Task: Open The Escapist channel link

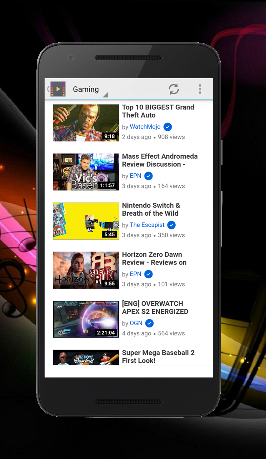Action: tap(147, 225)
